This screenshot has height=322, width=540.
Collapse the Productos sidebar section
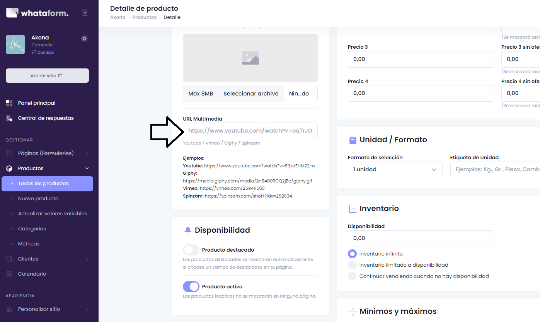coord(87,169)
